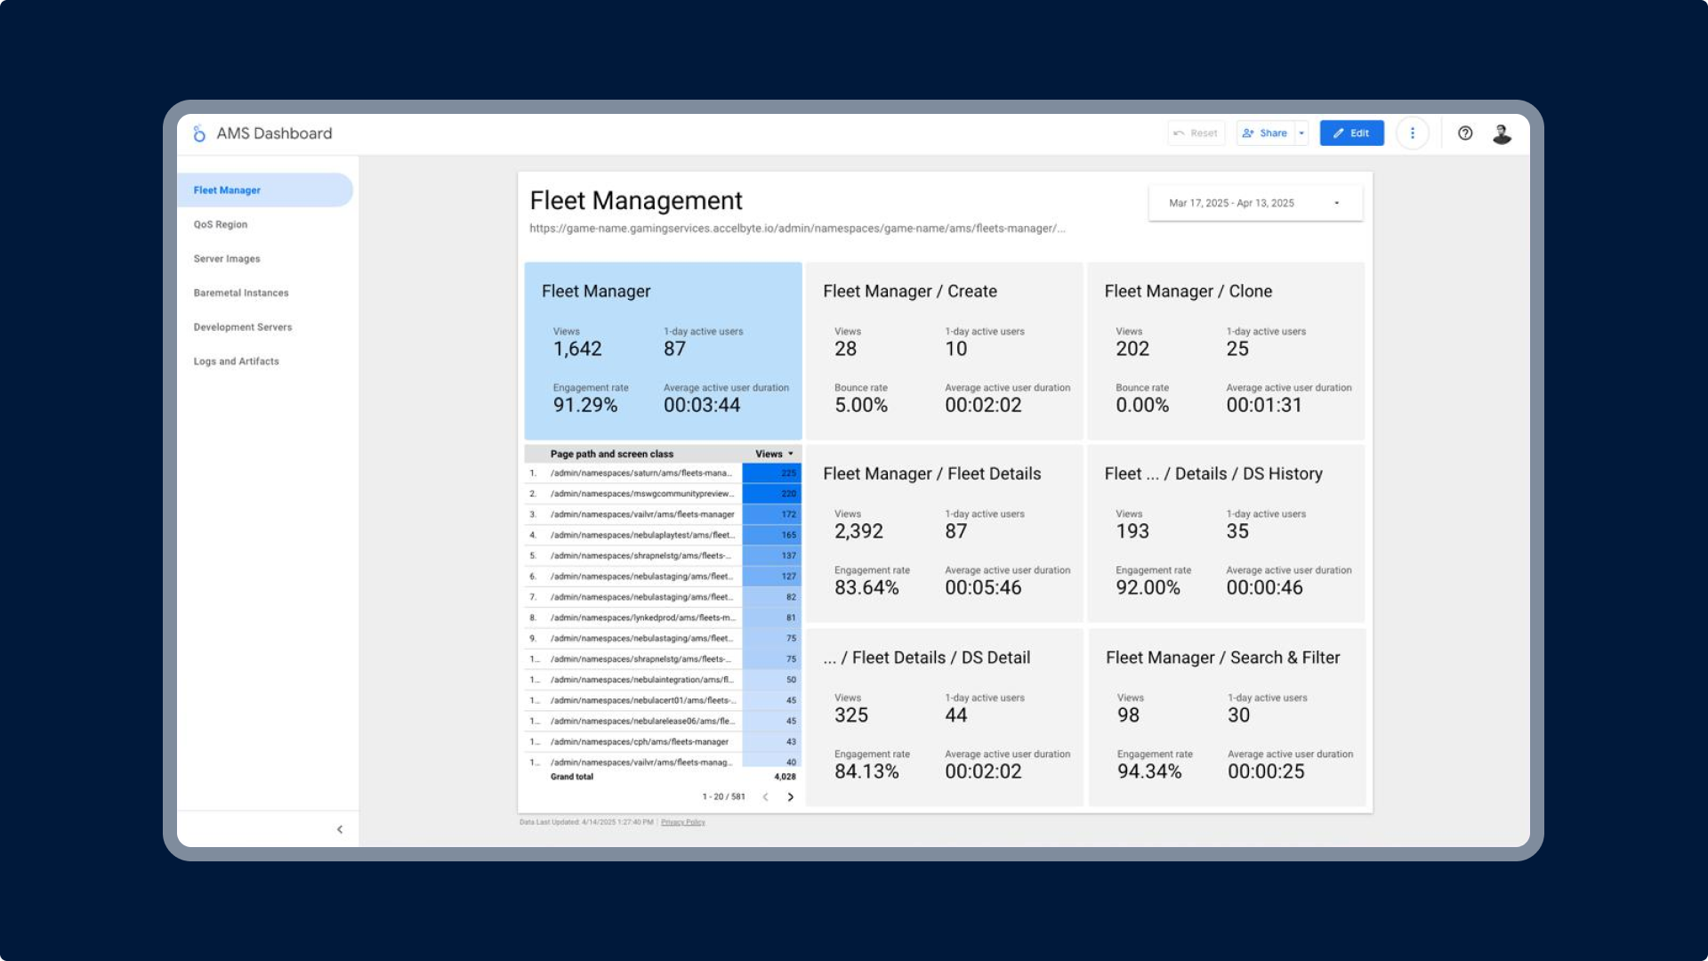
Task: Expand the Share dropdown arrow
Action: coord(1301,133)
